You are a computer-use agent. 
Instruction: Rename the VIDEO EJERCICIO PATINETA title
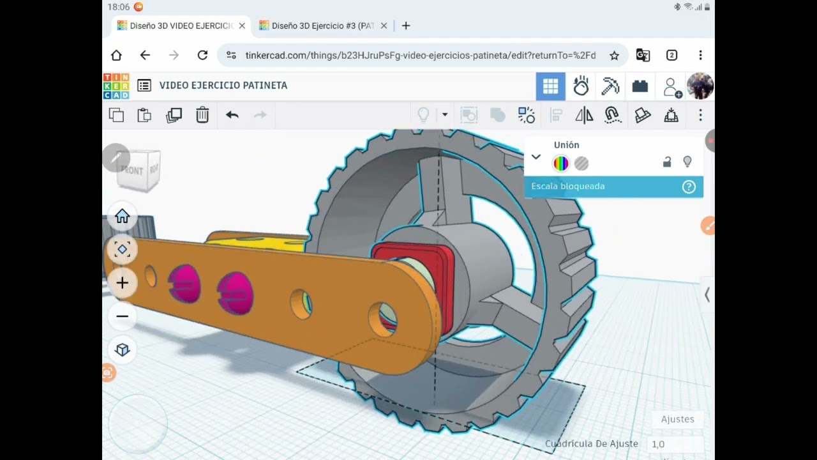pyautogui.click(x=223, y=86)
